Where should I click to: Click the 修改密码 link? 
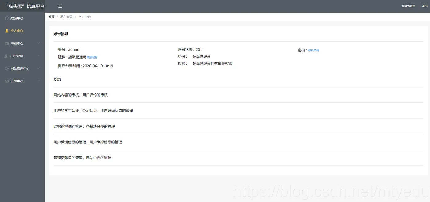(x=314, y=50)
